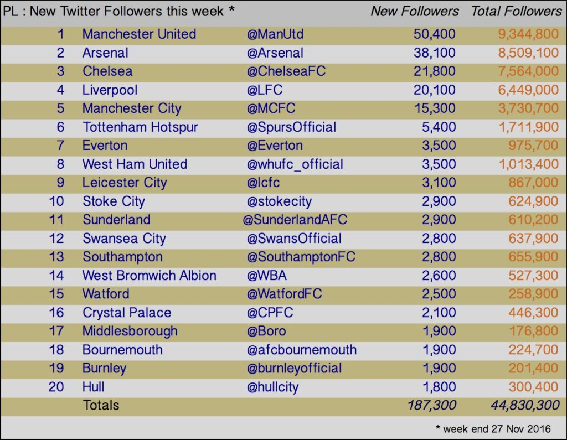Image resolution: width=567 pixels, height=440 pixels.
Task: Click the @whufc_official handle
Action: [x=295, y=164]
